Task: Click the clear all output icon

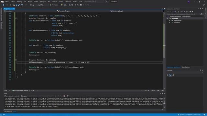Action: 64,96
